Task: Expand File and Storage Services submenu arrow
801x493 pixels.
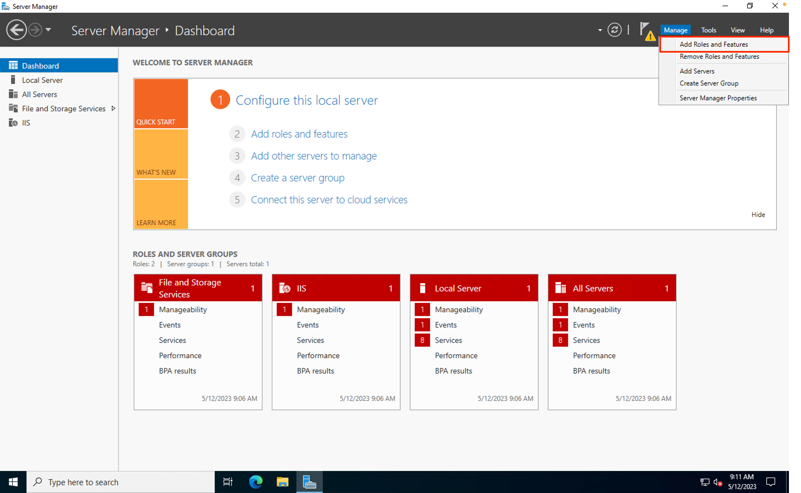Action: coord(113,108)
